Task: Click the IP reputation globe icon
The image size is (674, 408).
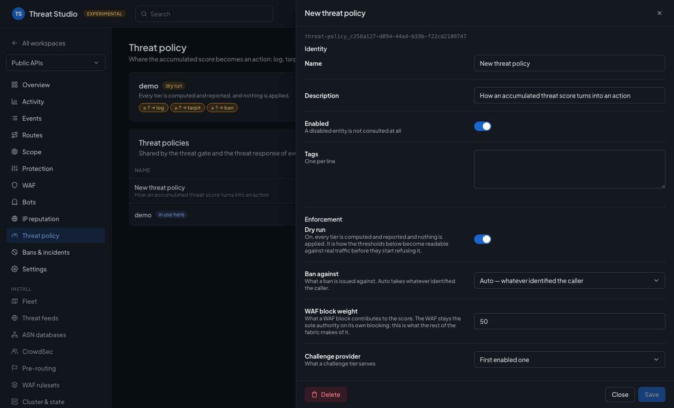Action: 15,219
